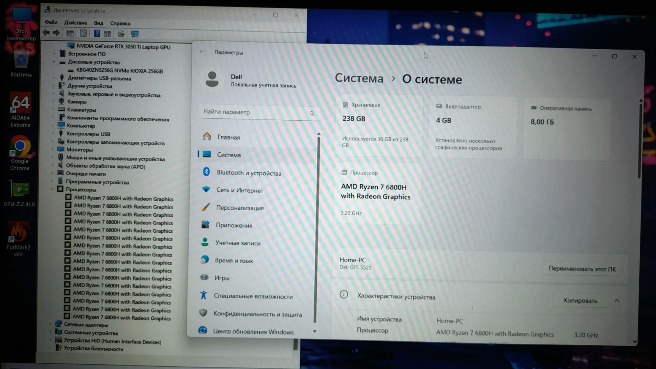This screenshot has height=369, width=656.
Task: Click the Settings sidebar scrollbar down arrow
Action: tap(315, 331)
